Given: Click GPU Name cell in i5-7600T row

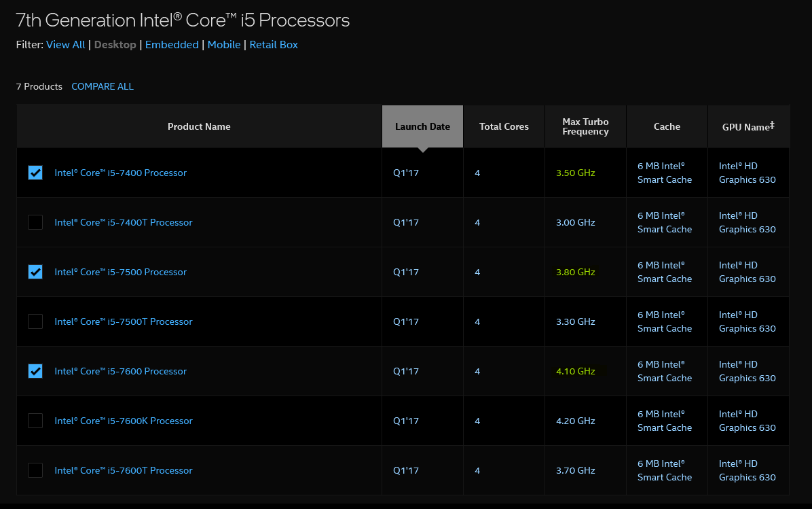Looking at the screenshot, I should tap(748, 471).
